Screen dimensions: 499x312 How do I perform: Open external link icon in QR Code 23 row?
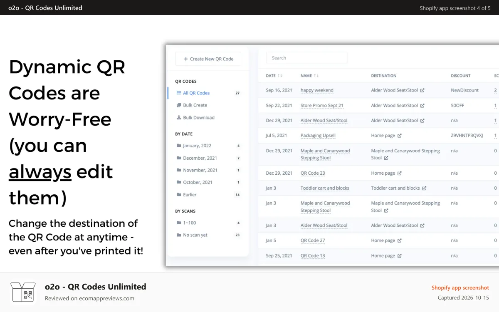point(400,173)
